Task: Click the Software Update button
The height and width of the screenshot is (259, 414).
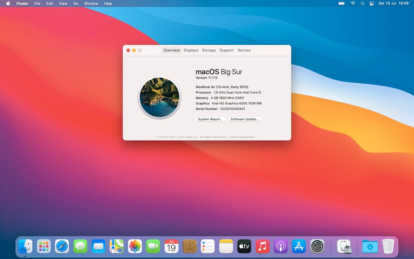Action: [x=245, y=119]
